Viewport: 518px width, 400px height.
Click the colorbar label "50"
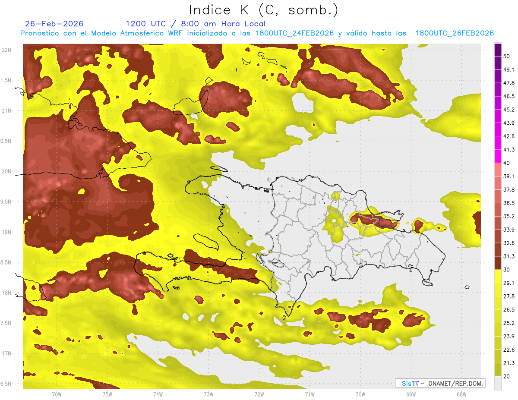507,57
